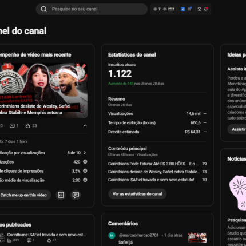Click the Tempo de exibição value 660,6
The width and height of the screenshot is (246, 246).
(196, 123)
